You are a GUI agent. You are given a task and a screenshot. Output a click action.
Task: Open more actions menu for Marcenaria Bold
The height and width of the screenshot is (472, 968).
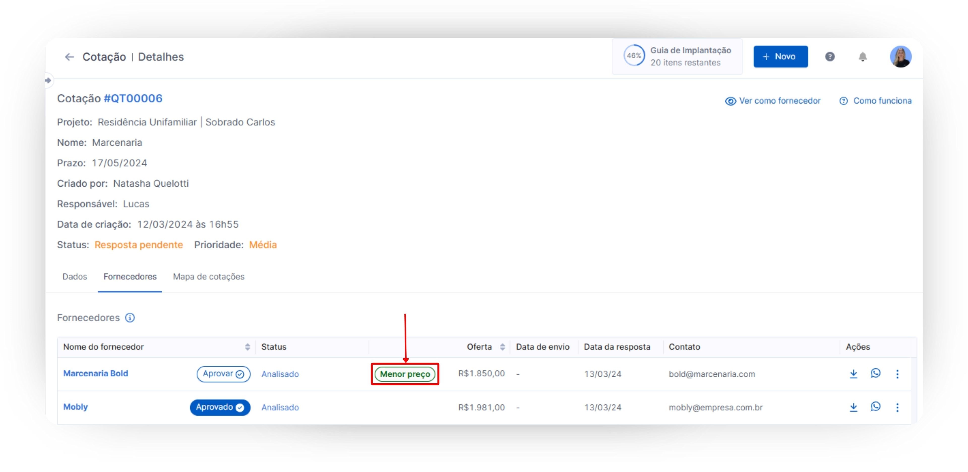pos(897,374)
